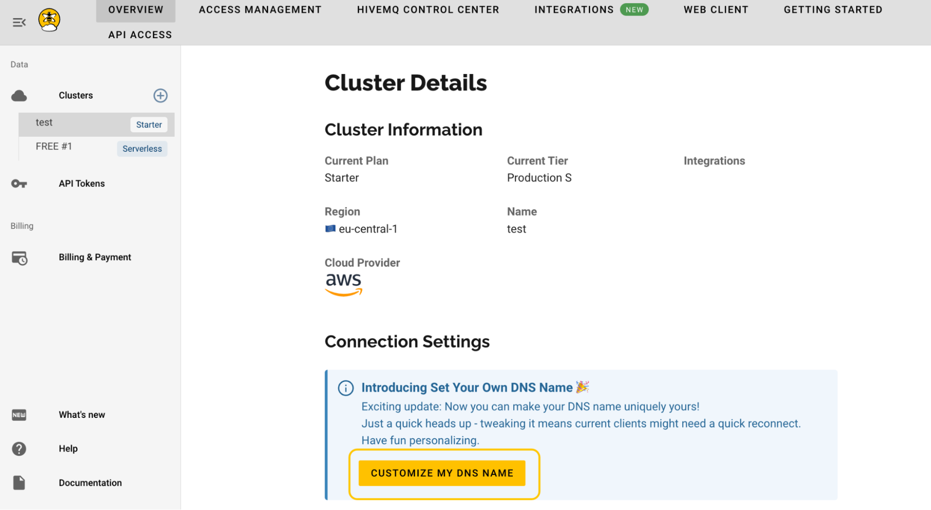This screenshot has width=931, height=510.
Task: Click the 'Cluster Details' page title
Action: point(406,83)
